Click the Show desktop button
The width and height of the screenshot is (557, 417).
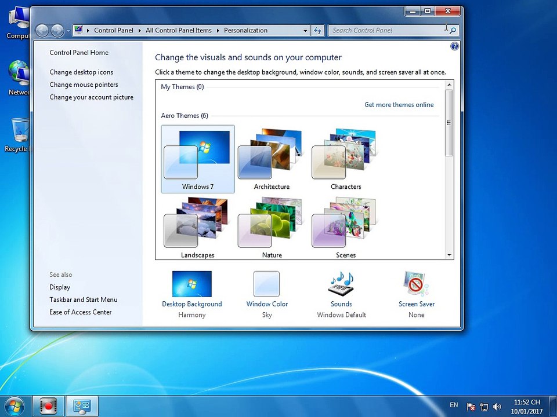[553, 407]
